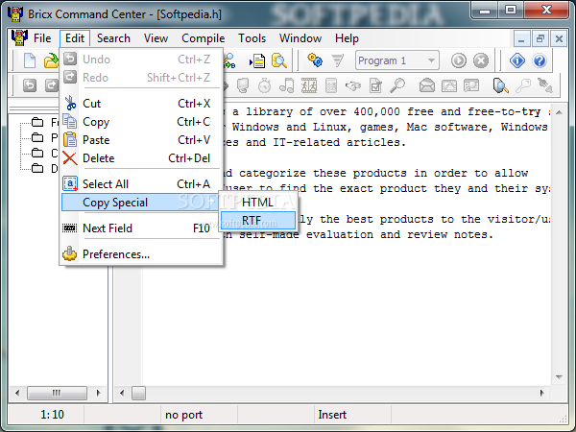The height and width of the screenshot is (432, 576).
Task: Choose Delete from the Edit menu
Action: coord(141,158)
